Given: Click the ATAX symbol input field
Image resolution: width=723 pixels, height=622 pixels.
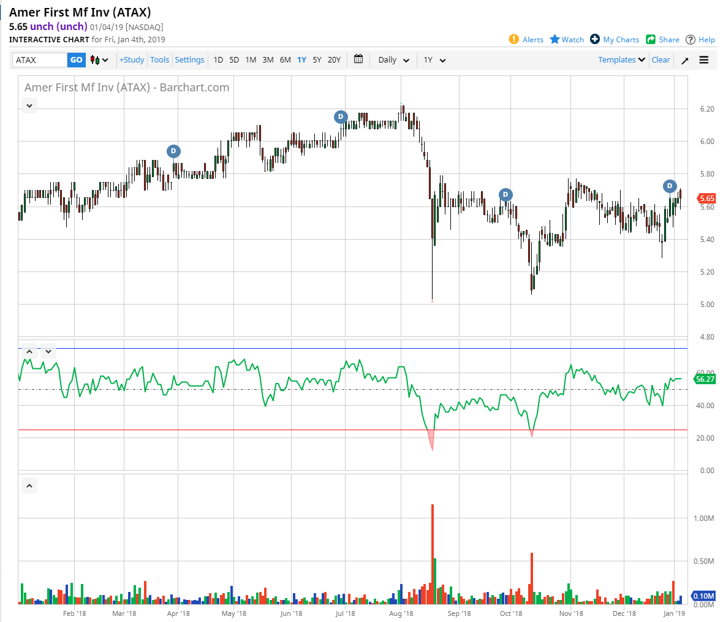Looking at the screenshot, I should pyautogui.click(x=40, y=60).
